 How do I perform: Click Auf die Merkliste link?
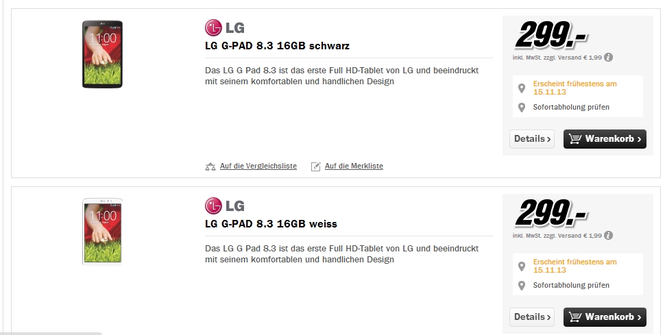tap(354, 166)
